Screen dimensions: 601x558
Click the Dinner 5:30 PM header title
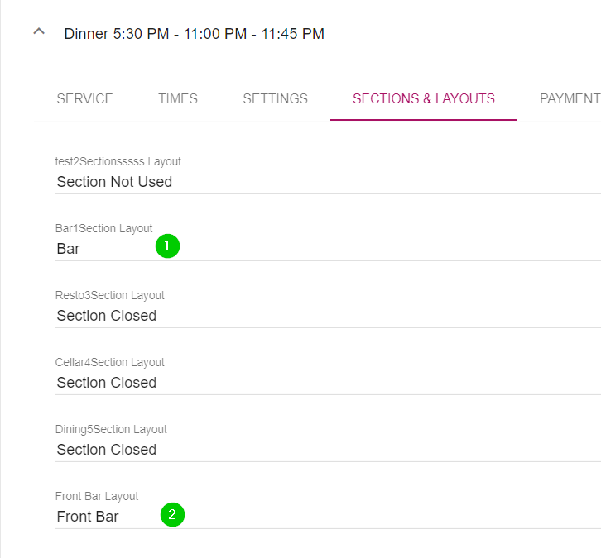pos(194,34)
